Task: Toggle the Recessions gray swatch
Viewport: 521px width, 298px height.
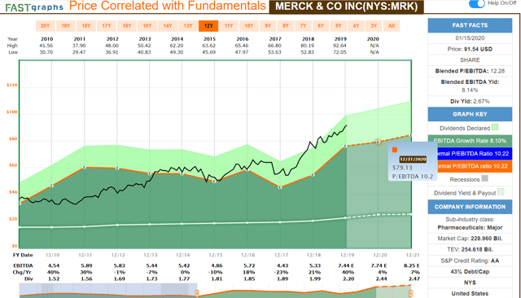Action: [485, 178]
